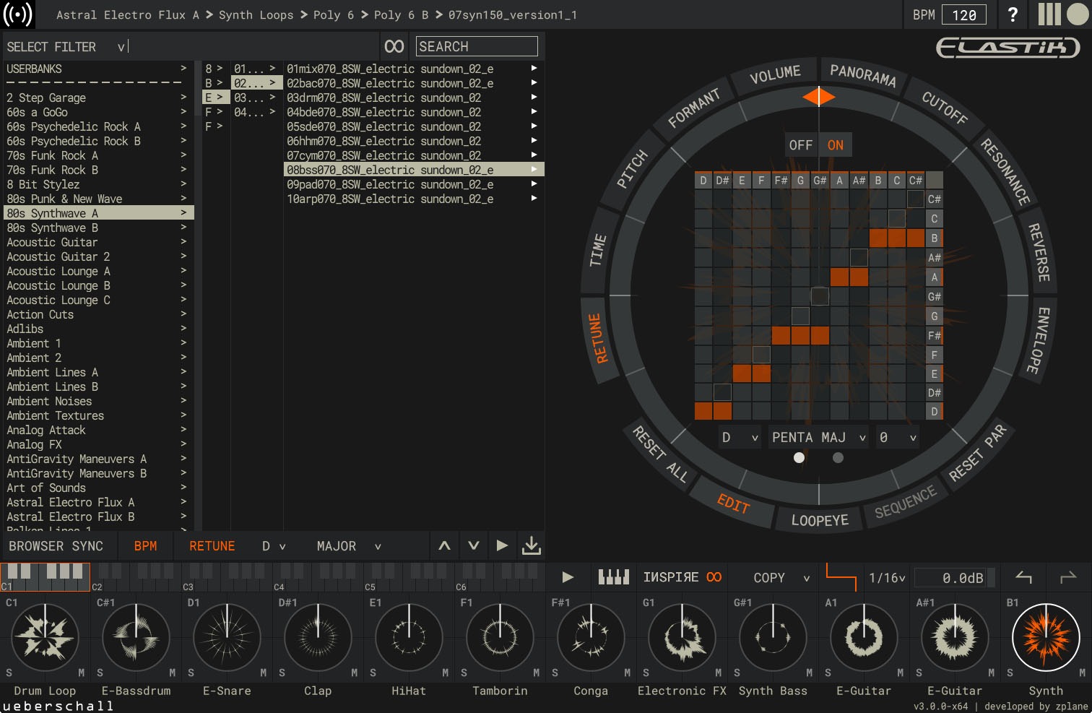Adjust the 0.0dB volume control
The image size is (1092, 713).
coord(954,577)
